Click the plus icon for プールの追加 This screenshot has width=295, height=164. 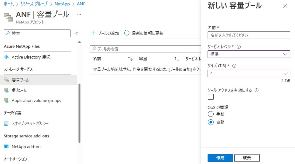tap(93, 33)
